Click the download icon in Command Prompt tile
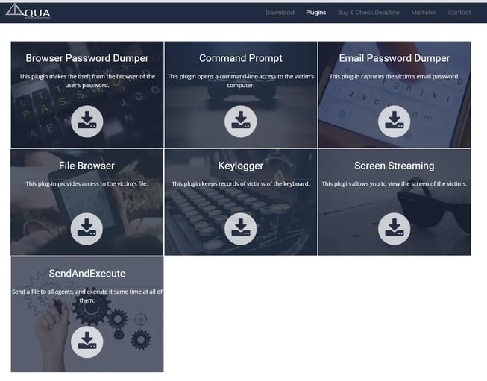Image resolution: width=487 pixels, height=381 pixels. pos(240,122)
